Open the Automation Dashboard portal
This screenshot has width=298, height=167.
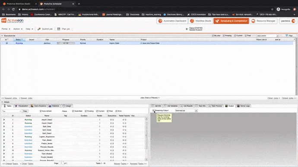click(172, 21)
